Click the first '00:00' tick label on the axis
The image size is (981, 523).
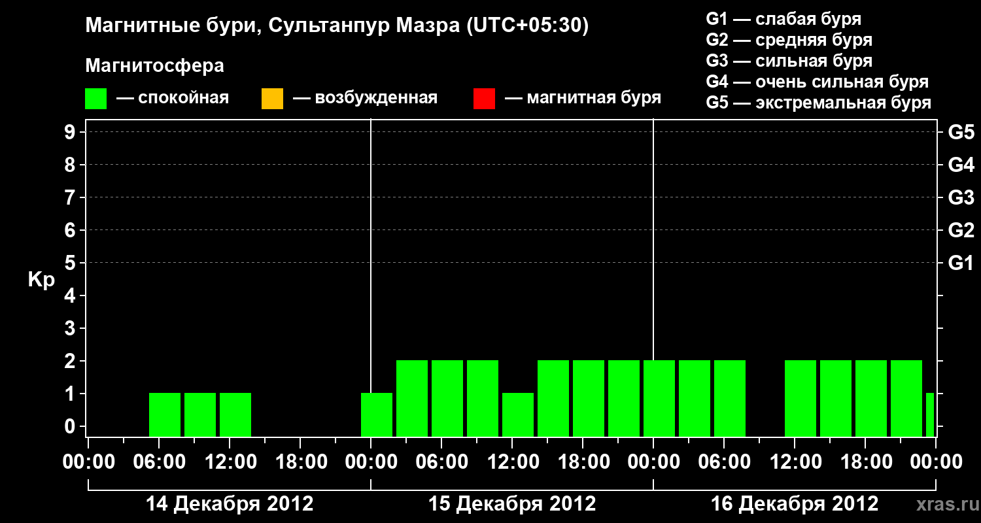coord(88,462)
